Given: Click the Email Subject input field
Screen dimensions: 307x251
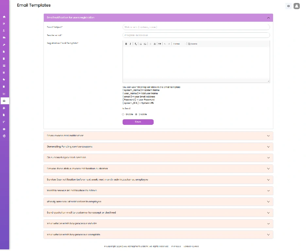Looking at the screenshot, I should click(x=196, y=27).
